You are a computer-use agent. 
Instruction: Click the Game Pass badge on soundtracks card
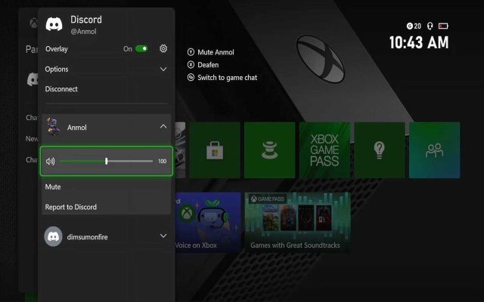(x=267, y=199)
